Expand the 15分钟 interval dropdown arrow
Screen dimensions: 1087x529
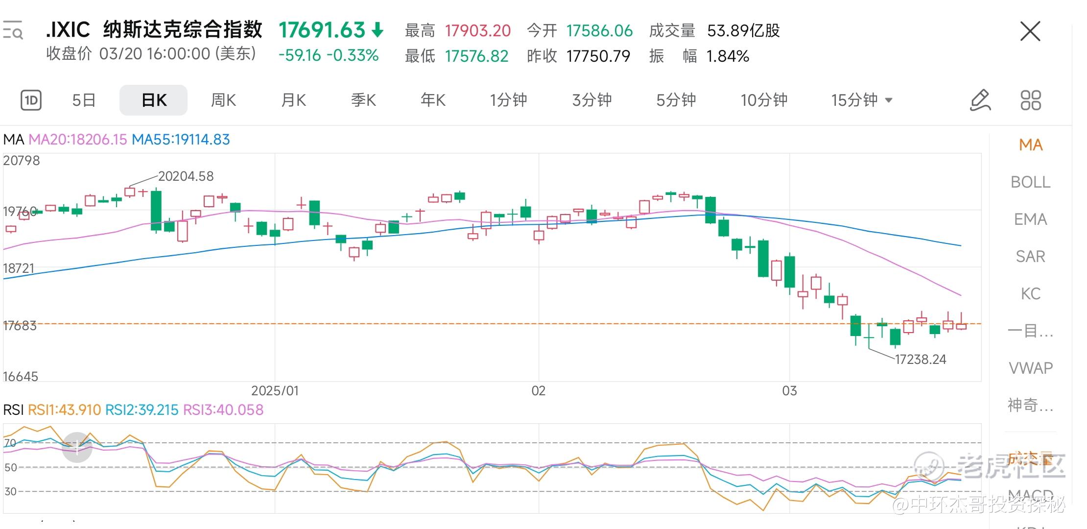pos(889,100)
